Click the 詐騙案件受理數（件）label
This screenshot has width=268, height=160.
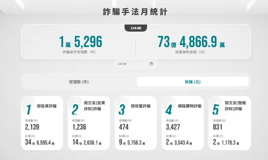coord(79,52)
